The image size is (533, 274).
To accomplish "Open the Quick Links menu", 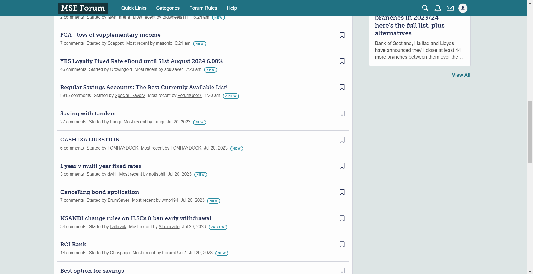I will [134, 8].
